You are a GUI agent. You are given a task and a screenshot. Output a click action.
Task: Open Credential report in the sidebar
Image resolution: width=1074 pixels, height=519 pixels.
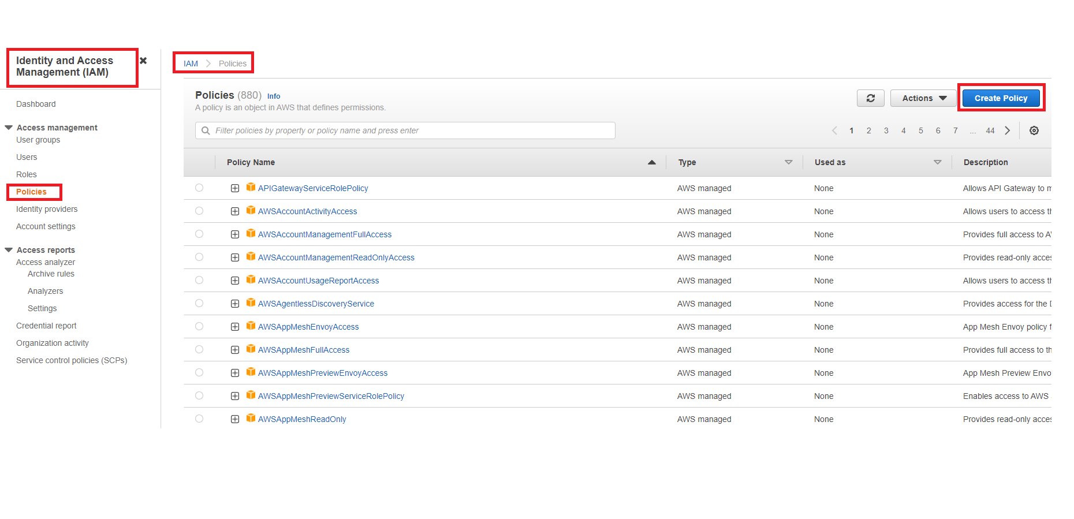(x=46, y=326)
